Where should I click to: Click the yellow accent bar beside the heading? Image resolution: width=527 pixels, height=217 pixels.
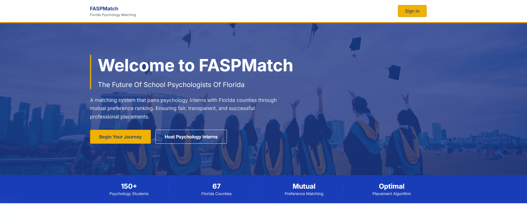[x=90, y=72]
